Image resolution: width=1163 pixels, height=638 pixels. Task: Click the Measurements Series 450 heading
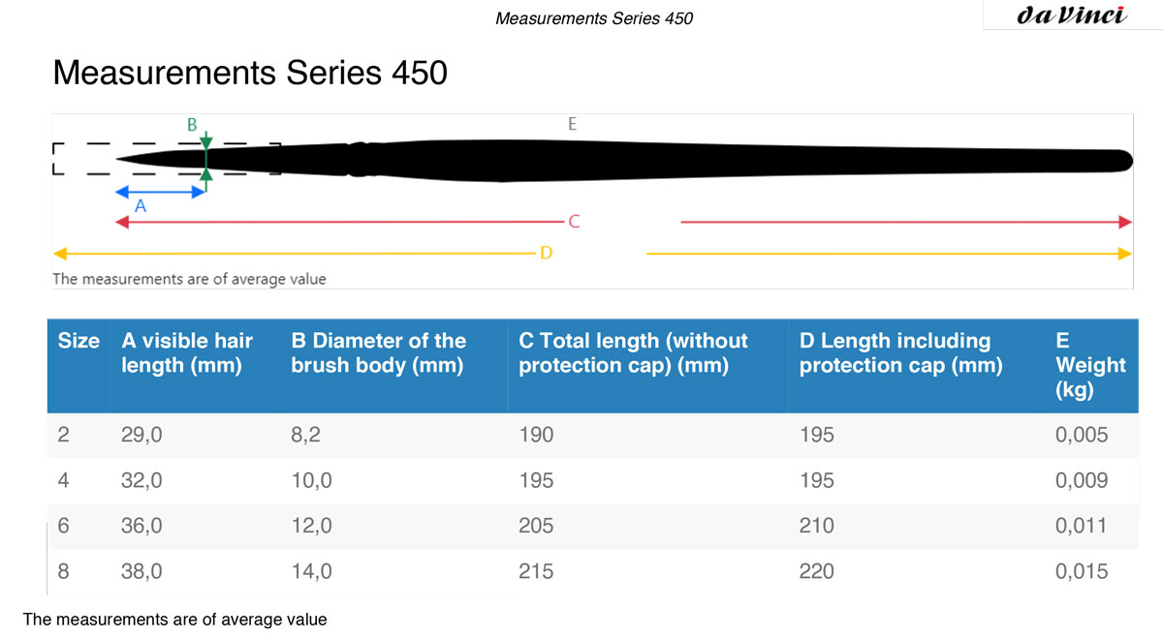click(250, 73)
